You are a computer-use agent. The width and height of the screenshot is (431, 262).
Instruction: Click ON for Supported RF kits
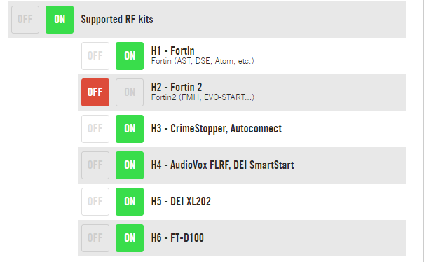60,20
